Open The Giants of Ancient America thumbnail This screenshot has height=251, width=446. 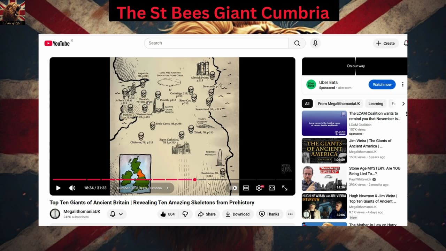pyautogui.click(x=324, y=151)
